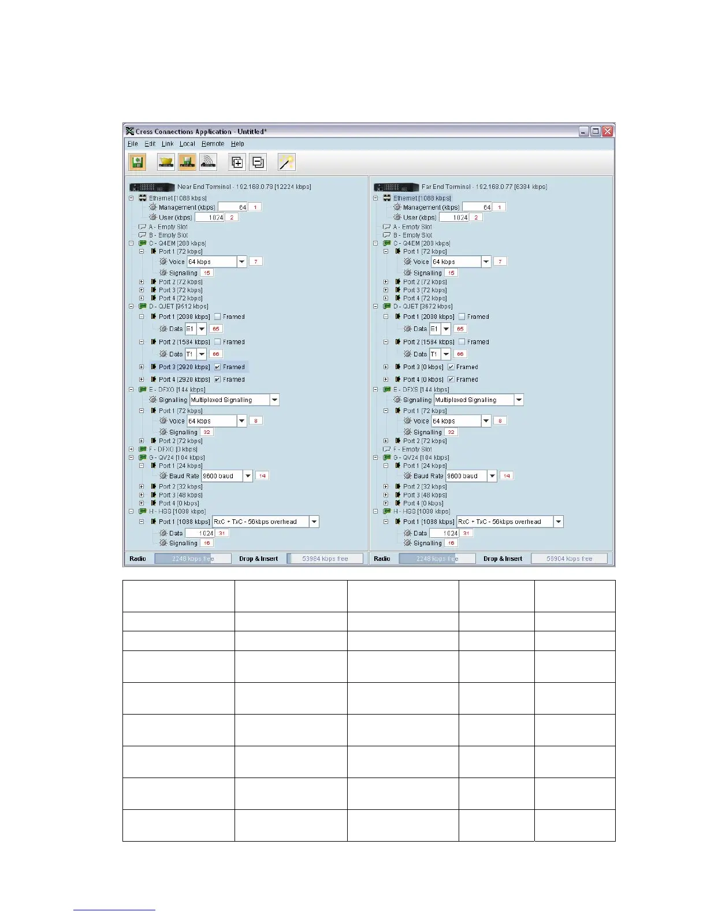Click Near End E - DFXO card icon
707x915 pixels.
(143, 389)
